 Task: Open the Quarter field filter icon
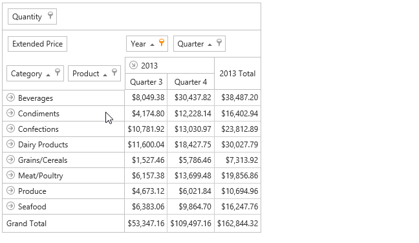tap(219, 43)
